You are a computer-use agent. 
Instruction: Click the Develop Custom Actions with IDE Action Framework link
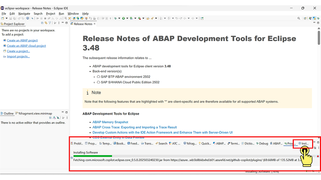pos(162,132)
